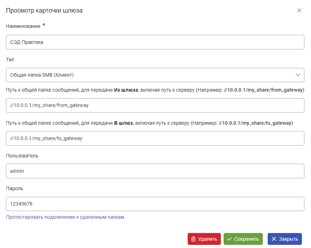The height and width of the screenshot is (248, 311).
Task: Click the Пользователь field label
Action: pyautogui.click(x=22, y=156)
